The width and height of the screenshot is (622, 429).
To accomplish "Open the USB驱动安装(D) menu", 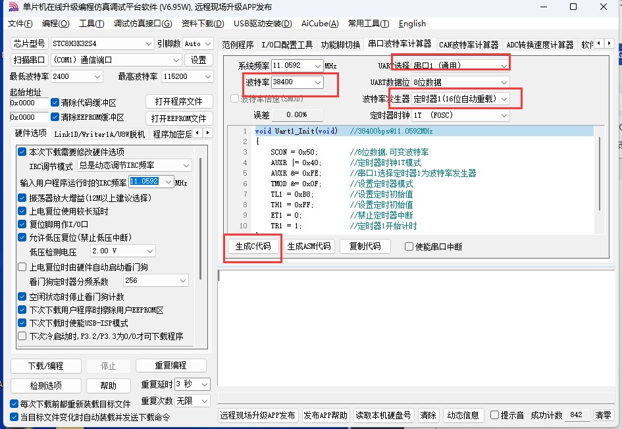I will click(263, 24).
